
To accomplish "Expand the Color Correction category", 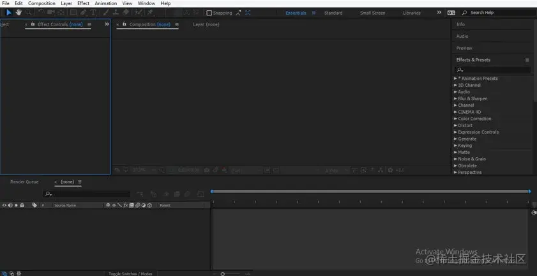I will point(455,119).
